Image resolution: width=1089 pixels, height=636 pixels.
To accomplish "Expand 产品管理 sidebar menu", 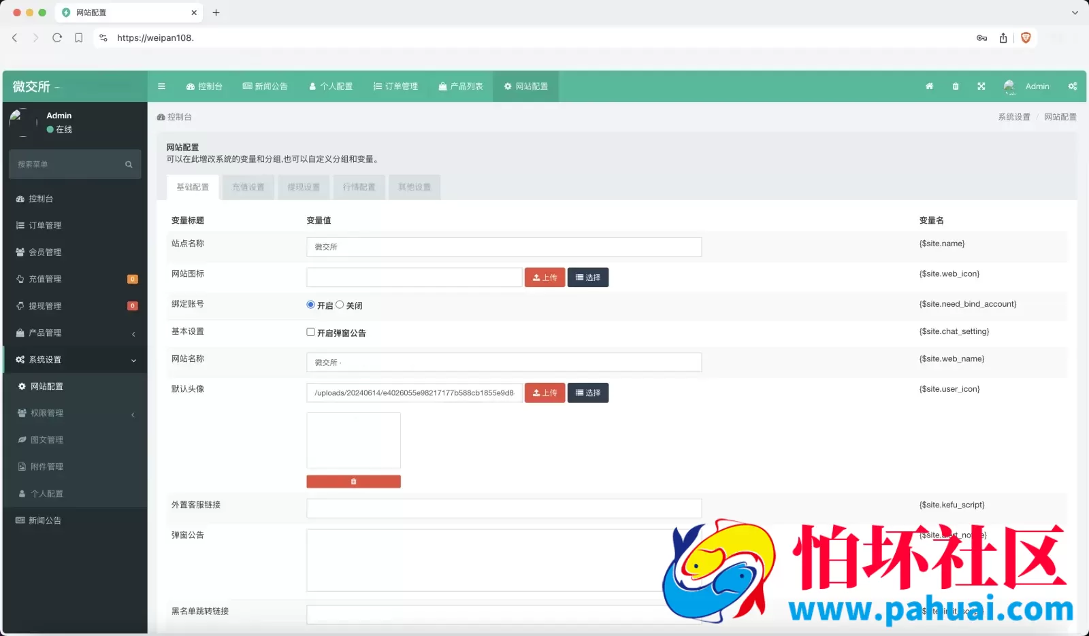I will click(75, 333).
